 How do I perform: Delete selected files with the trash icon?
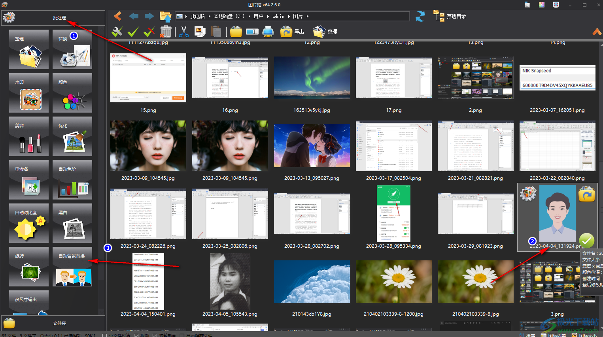166,32
